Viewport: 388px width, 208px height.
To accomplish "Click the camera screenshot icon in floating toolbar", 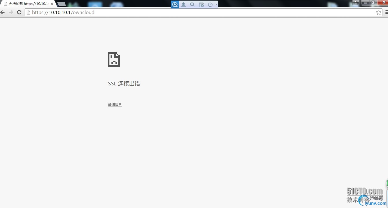I will click(202, 5).
